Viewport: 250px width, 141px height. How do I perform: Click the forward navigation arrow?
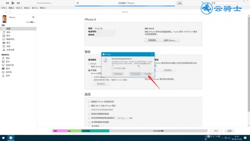pos(10,12)
